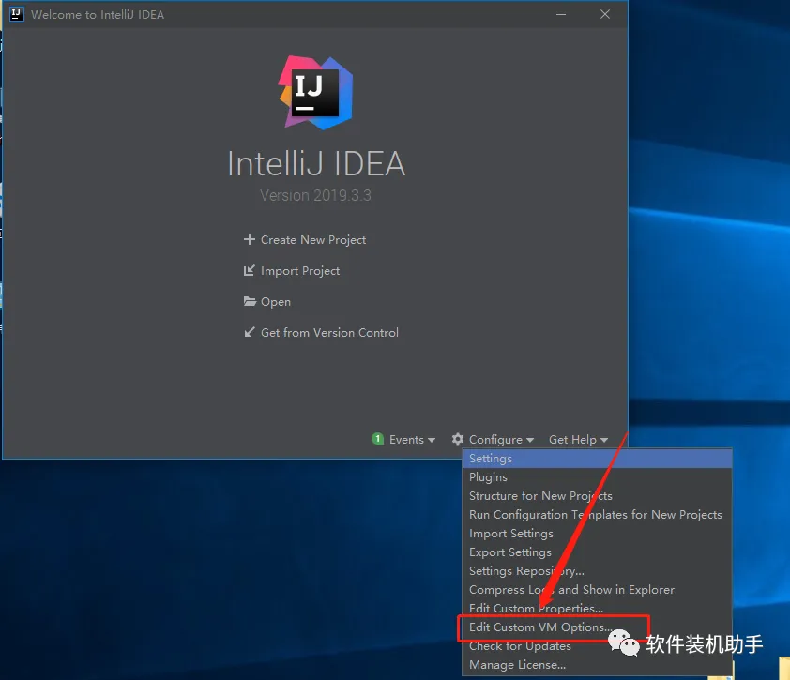Open an existing project via Open
The height and width of the screenshot is (680, 790).
tap(276, 302)
